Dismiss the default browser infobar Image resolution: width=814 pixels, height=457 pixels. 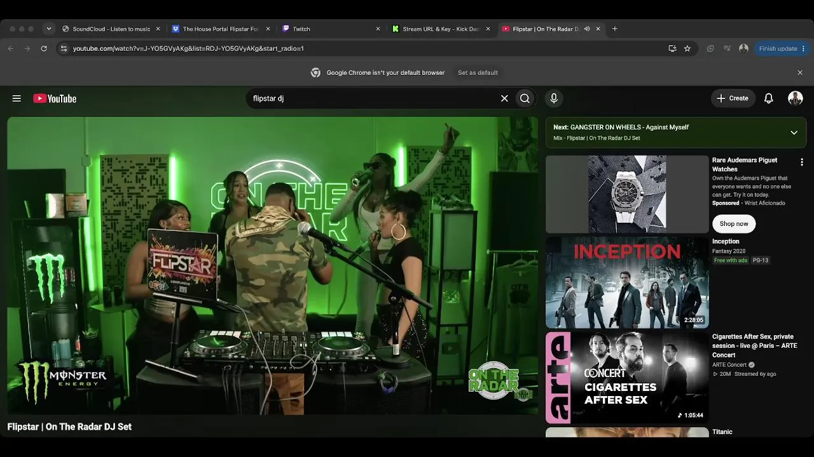point(800,72)
